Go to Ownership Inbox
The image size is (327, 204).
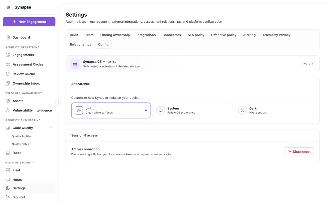click(29, 83)
